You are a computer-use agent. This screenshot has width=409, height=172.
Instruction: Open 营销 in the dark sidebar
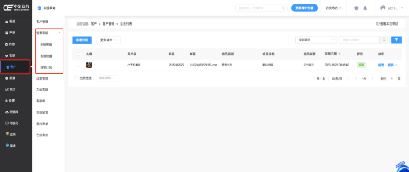click(x=11, y=55)
